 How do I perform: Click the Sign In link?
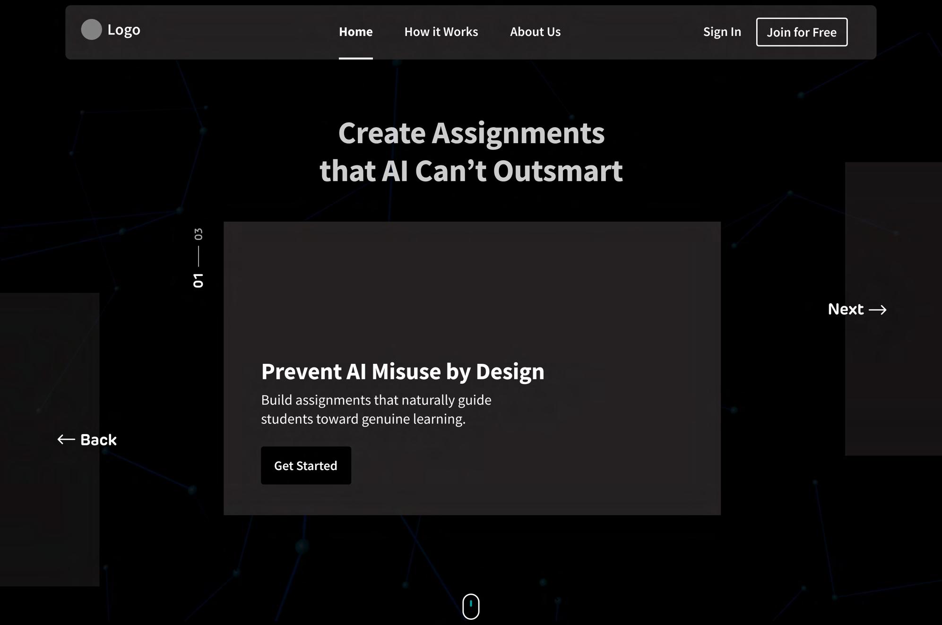click(x=722, y=32)
